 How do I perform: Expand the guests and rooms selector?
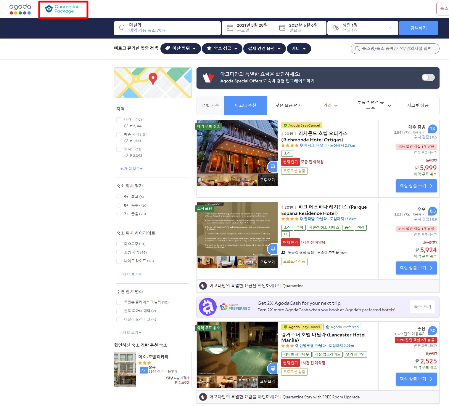pyautogui.click(x=363, y=28)
